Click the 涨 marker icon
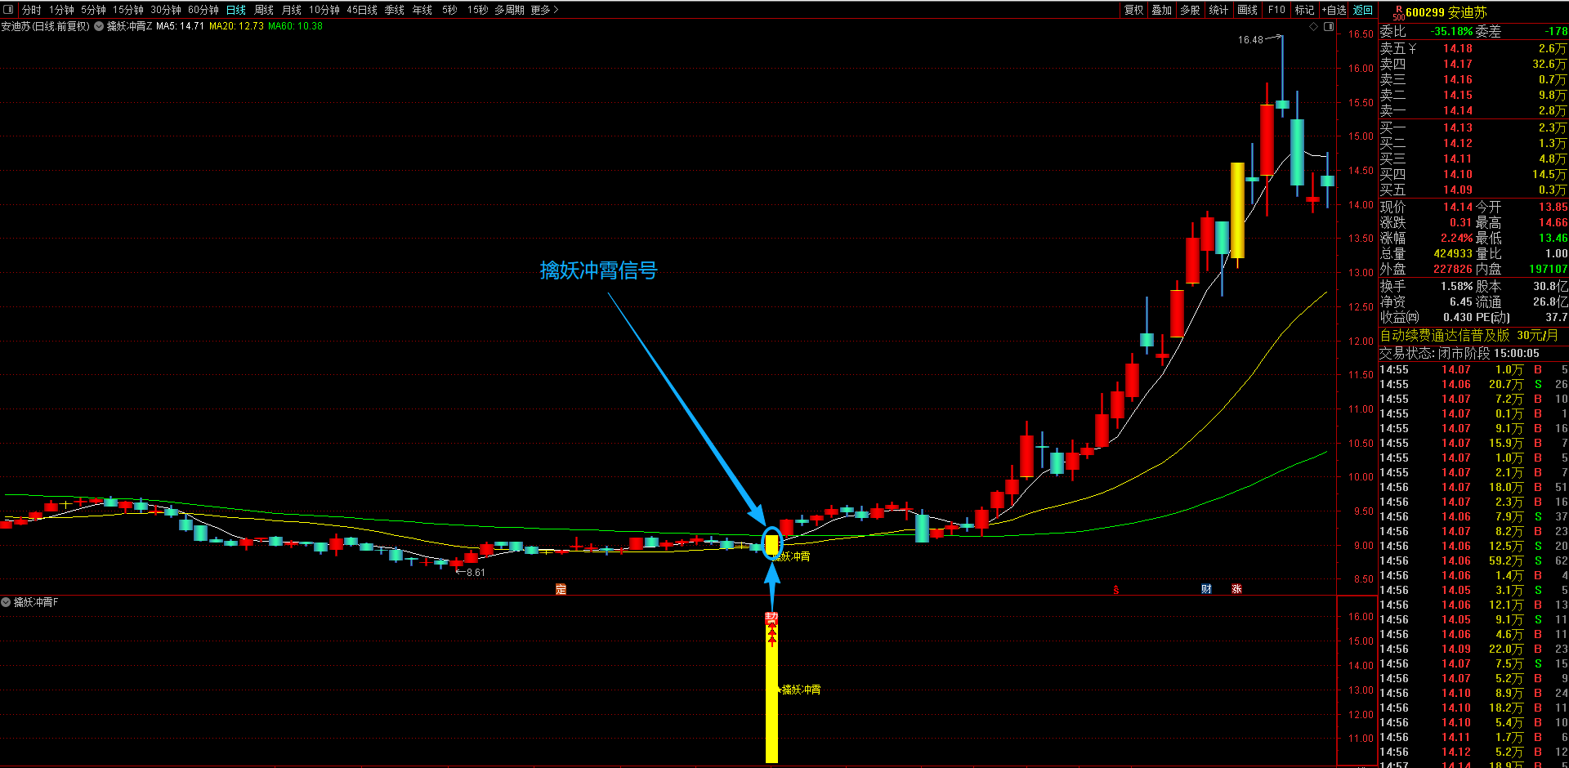Viewport: 1569px width, 768px height. (x=1237, y=589)
